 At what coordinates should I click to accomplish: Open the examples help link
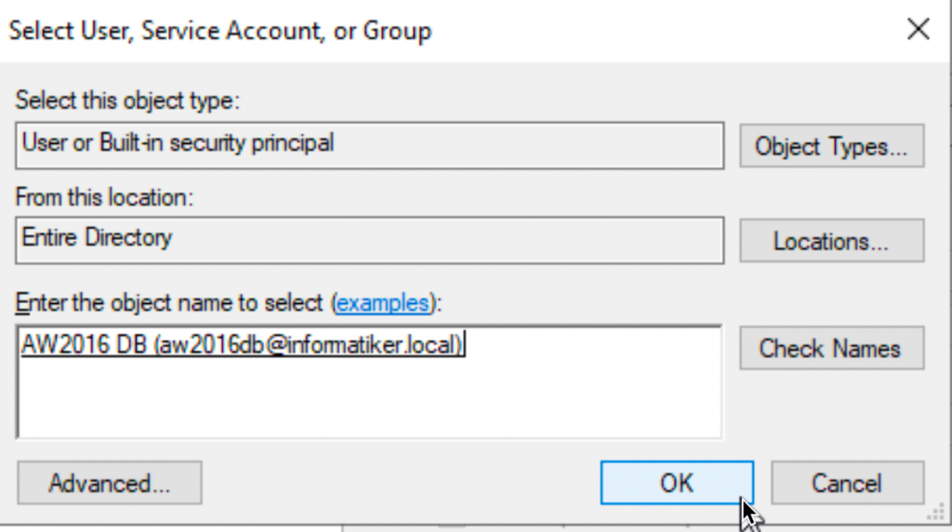pos(382,302)
